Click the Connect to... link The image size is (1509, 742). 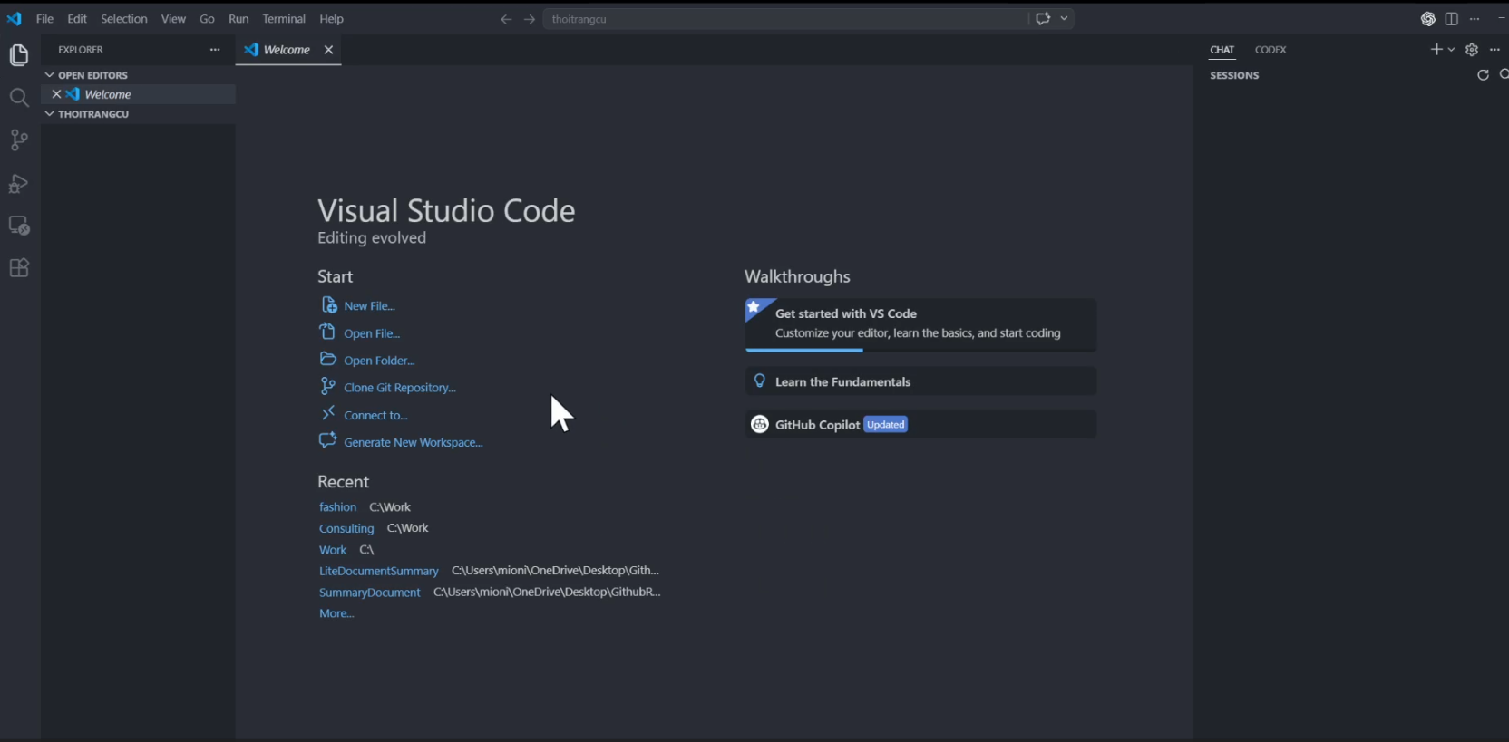tap(375, 415)
